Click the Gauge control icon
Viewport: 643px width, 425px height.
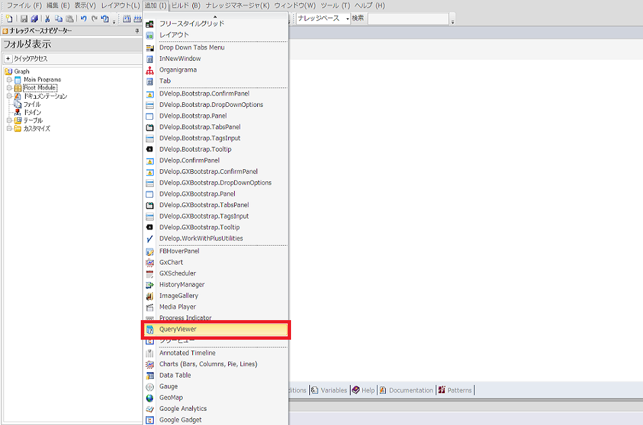[x=150, y=386]
